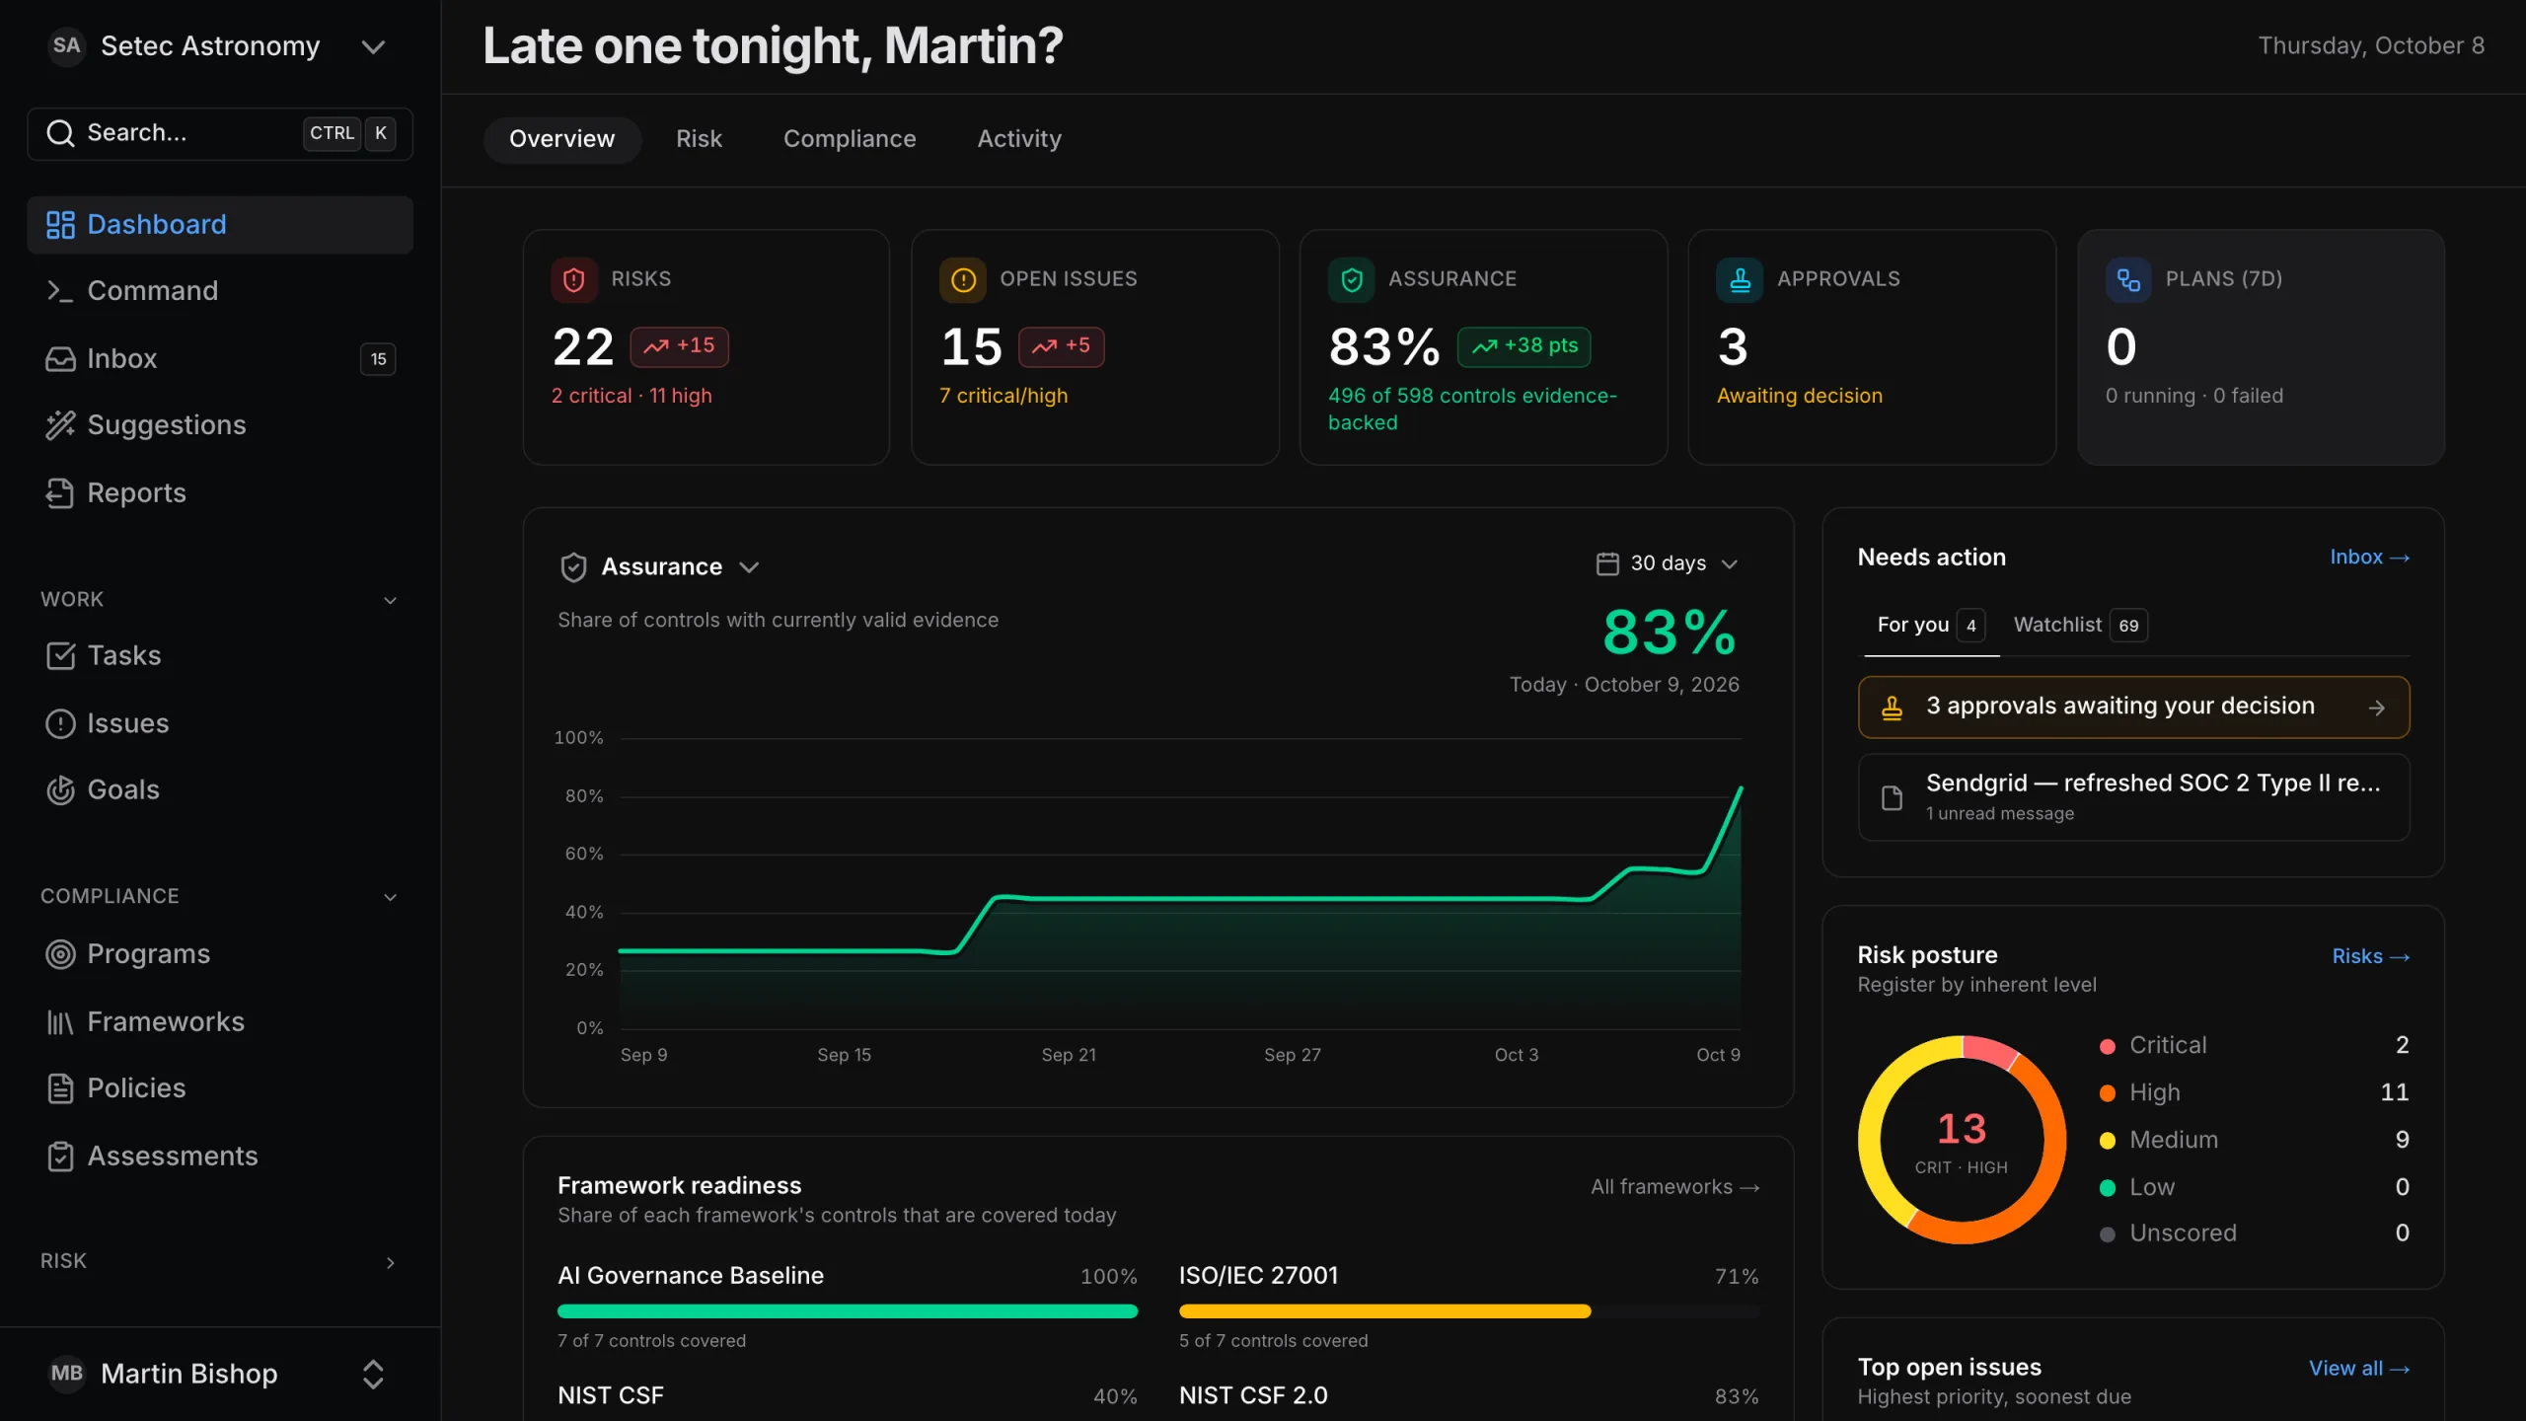Open the All frameworks link

tap(1674, 1187)
